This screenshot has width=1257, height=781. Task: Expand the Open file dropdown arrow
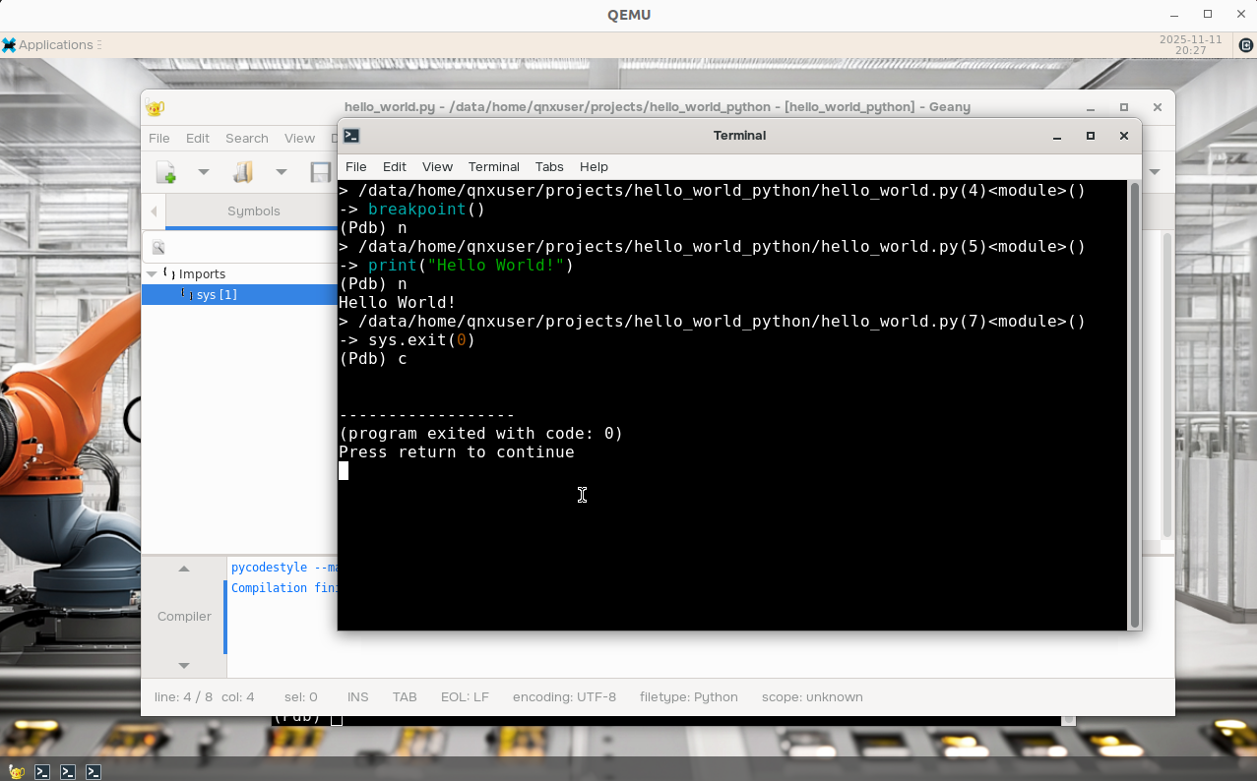(x=281, y=172)
